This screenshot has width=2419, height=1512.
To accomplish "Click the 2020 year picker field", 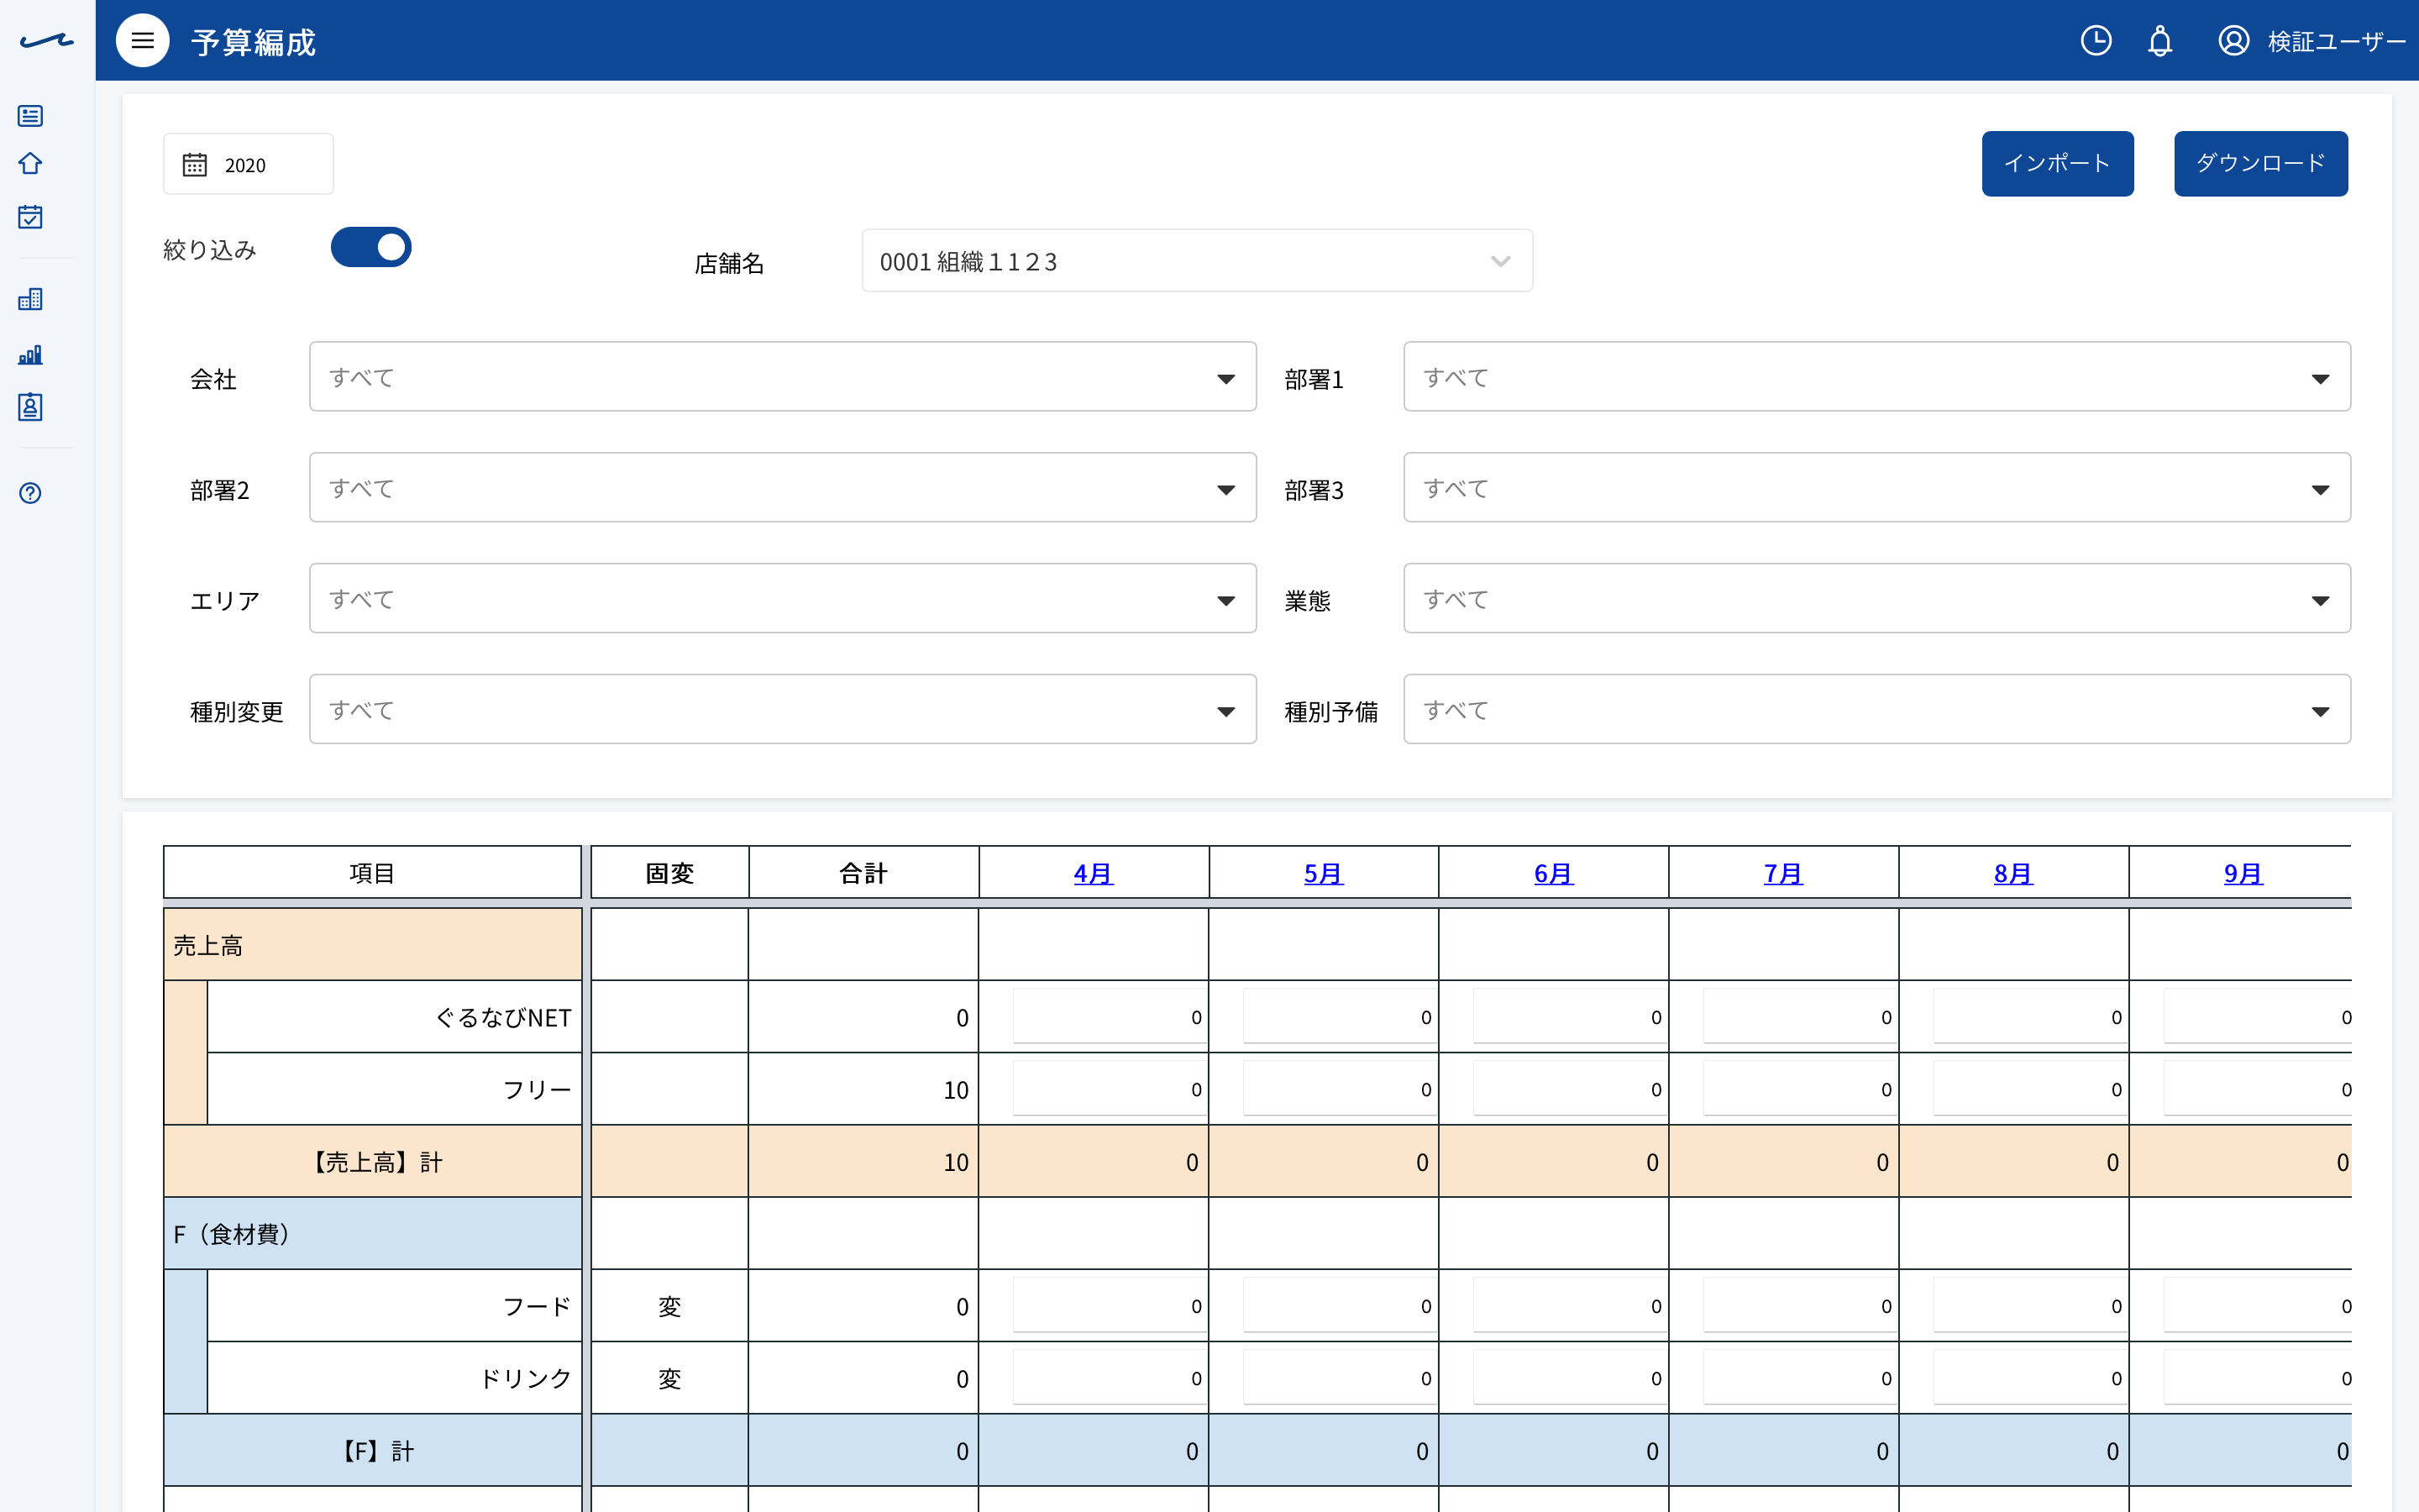I will pos(248,164).
